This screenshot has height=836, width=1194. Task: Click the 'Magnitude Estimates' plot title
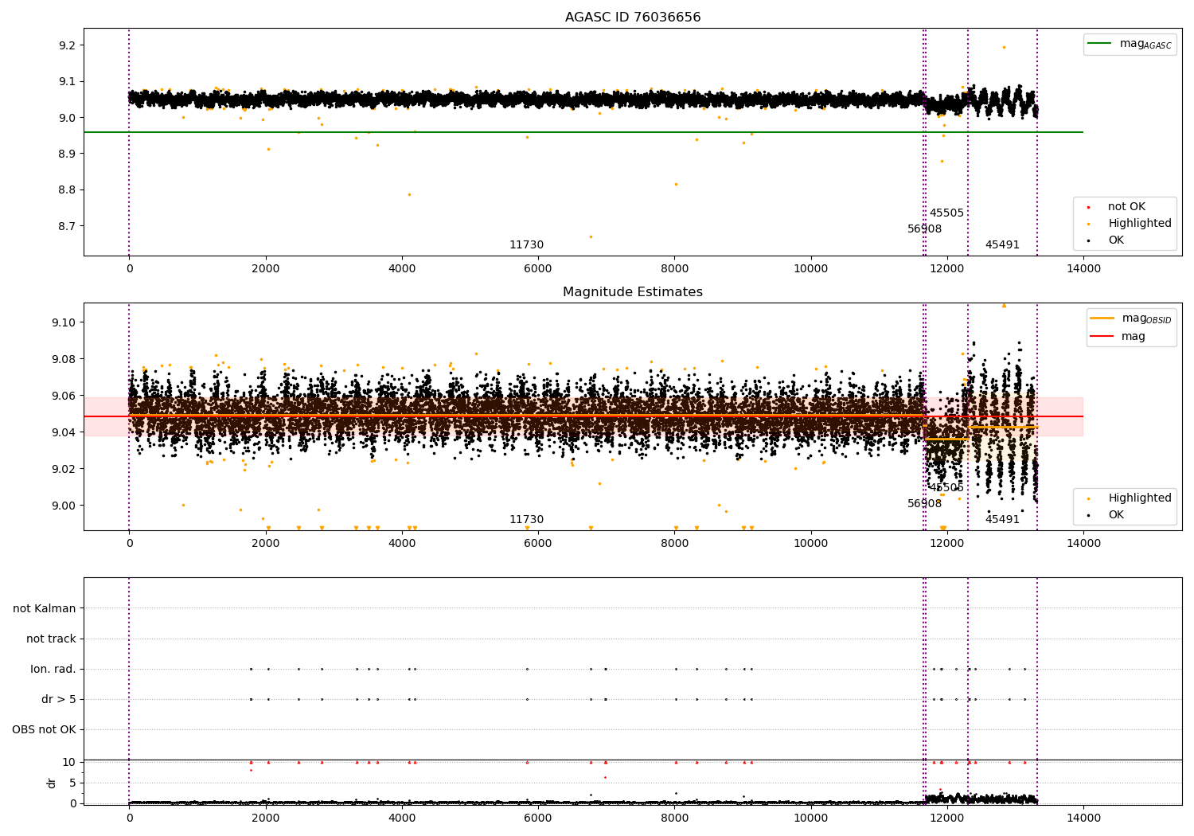pos(633,292)
